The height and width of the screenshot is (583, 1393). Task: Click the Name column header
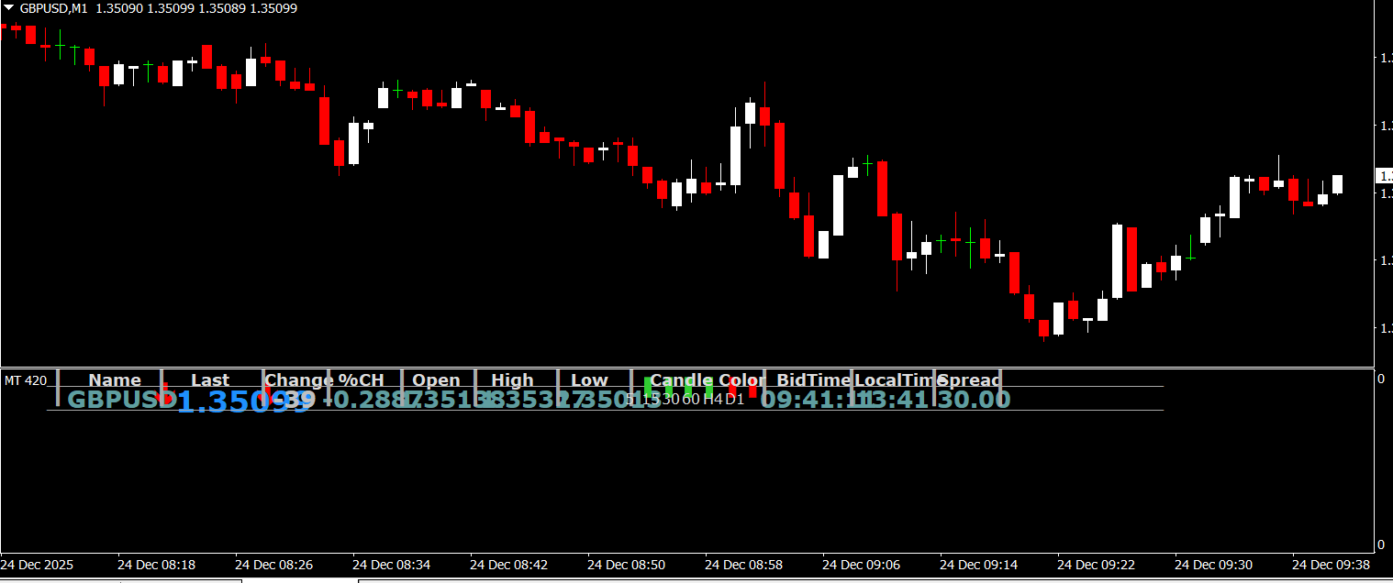pyautogui.click(x=115, y=380)
